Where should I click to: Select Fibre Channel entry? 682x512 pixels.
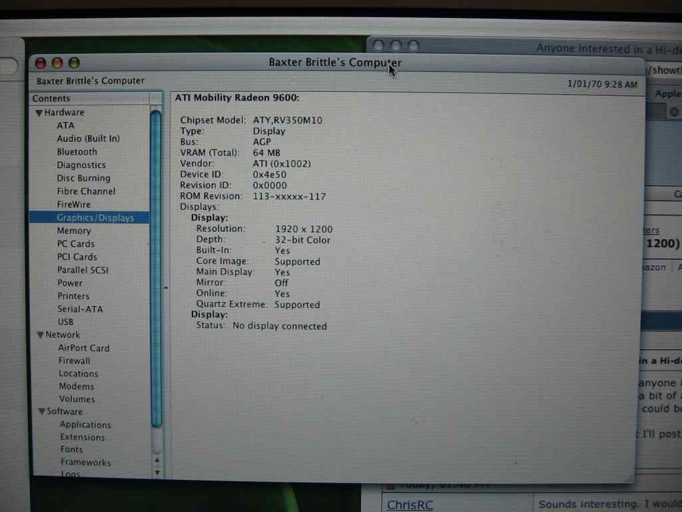(x=86, y=191)
